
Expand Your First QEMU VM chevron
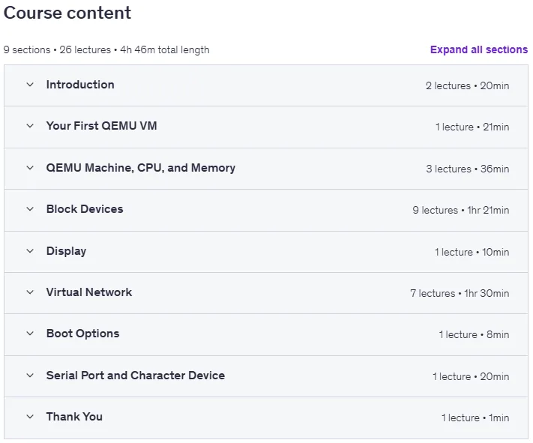click(30, 126)
